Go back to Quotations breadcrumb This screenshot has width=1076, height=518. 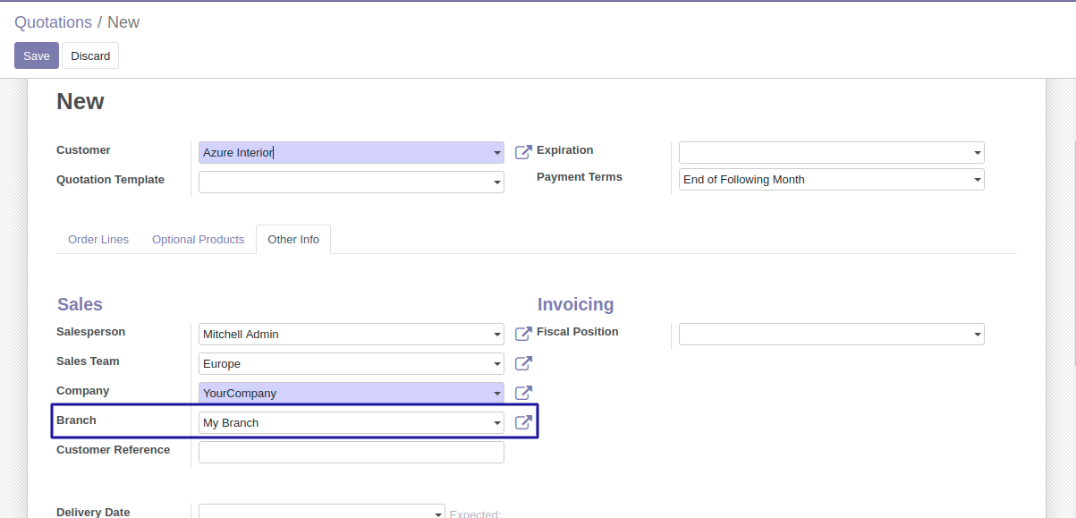click(53, 22)
